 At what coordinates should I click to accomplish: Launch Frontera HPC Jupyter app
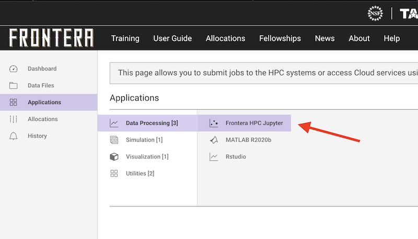coord(244,123)
